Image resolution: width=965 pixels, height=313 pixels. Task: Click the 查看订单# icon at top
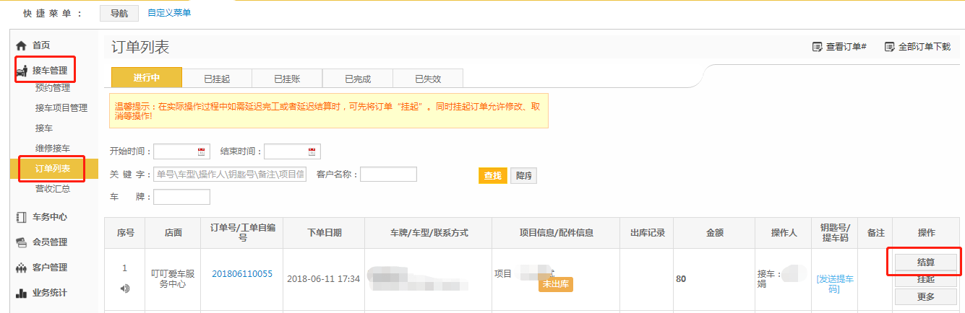817,47
